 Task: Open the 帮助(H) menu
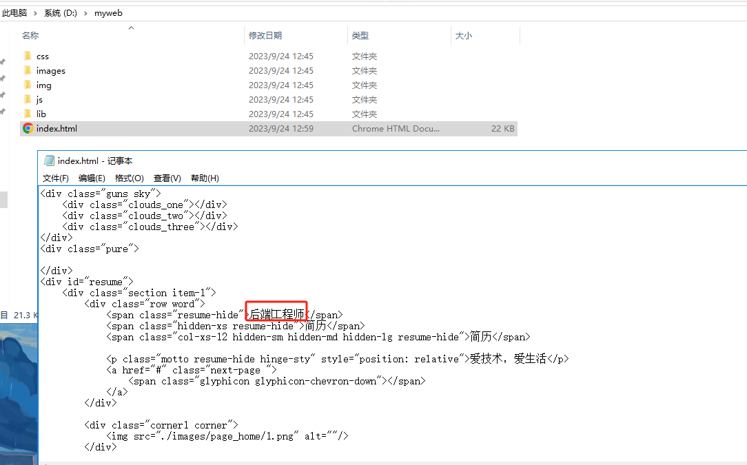point(205,178)
